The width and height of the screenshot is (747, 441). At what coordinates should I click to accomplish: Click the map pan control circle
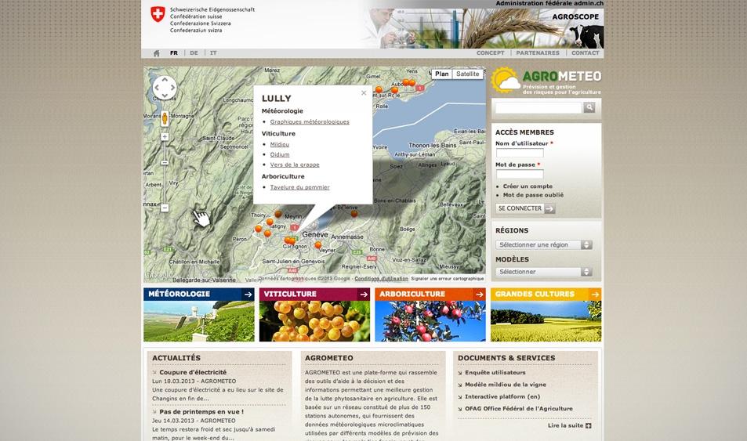(x=165, y=88)
